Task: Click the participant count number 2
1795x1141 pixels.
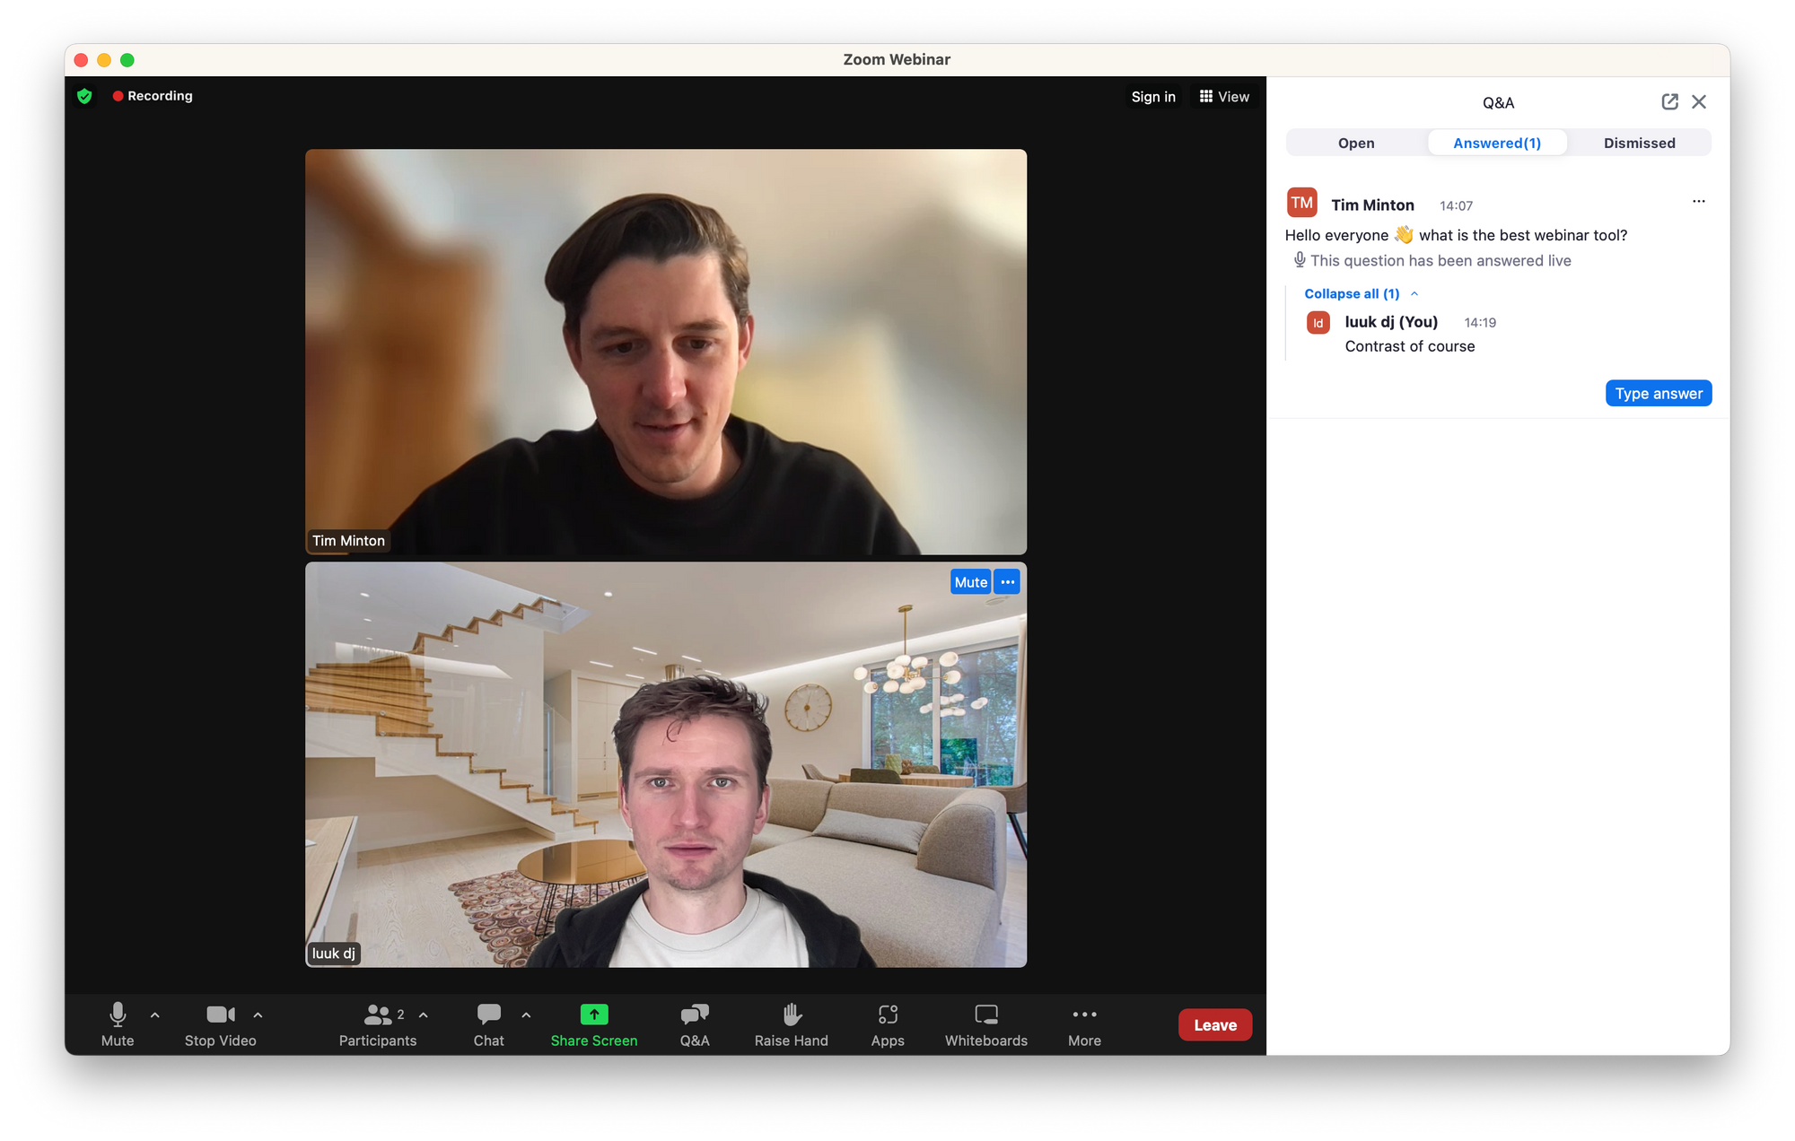Action: (400, 1015)
